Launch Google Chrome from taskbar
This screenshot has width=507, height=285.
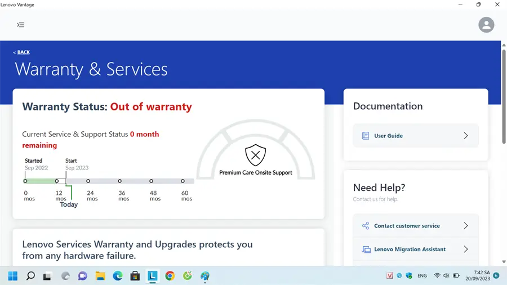click(x=170, y=275)
